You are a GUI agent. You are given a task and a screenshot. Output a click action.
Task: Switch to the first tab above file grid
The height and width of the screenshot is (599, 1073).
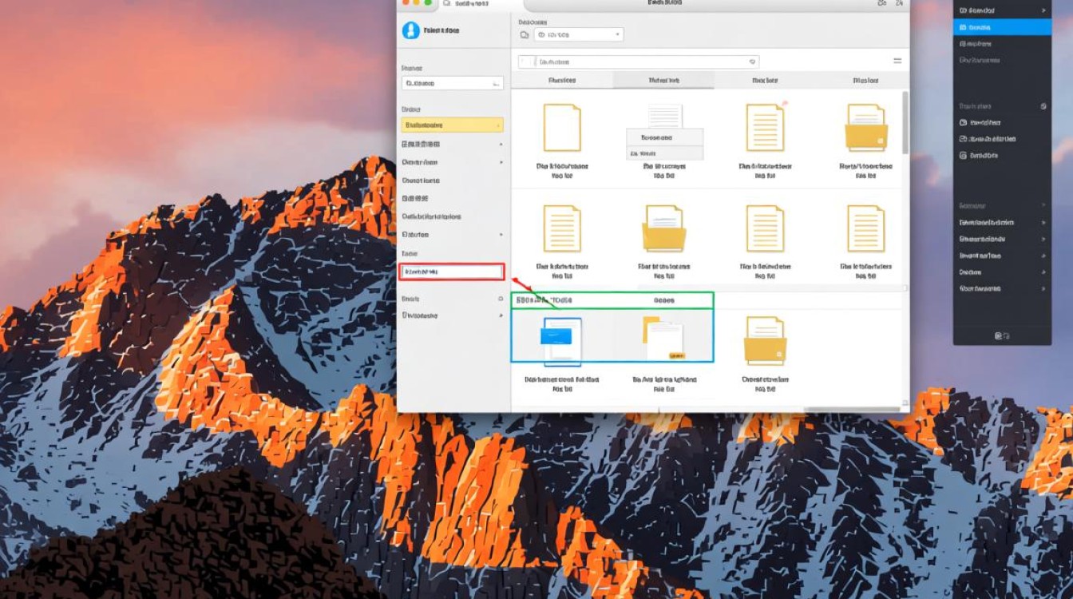point(562,80)
